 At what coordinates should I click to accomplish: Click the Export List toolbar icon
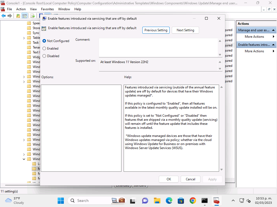[x=32, y=16]
